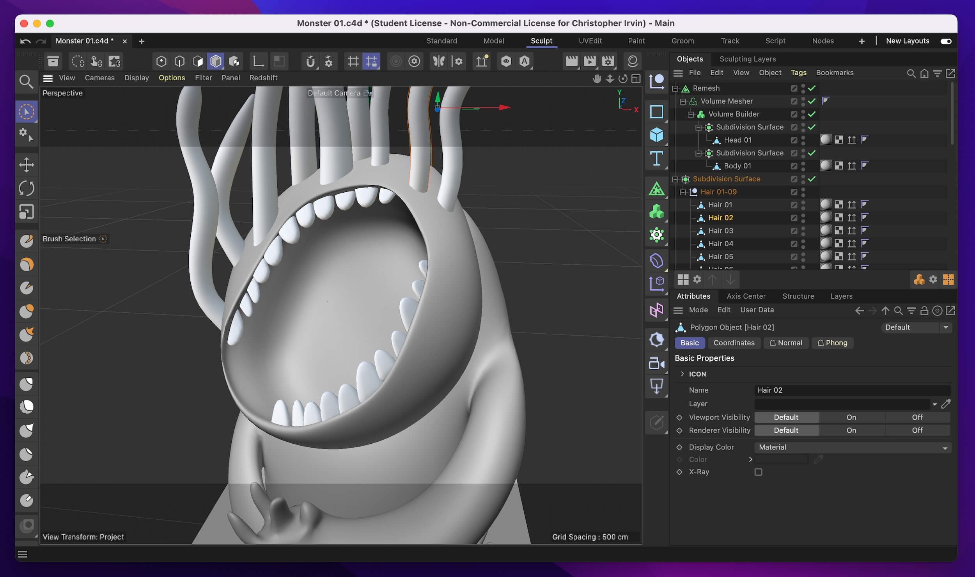The height and width of the screenshot is (577, 975).
Task: Toggle the enable check on Volume Builder
Action: coord(812,114)
